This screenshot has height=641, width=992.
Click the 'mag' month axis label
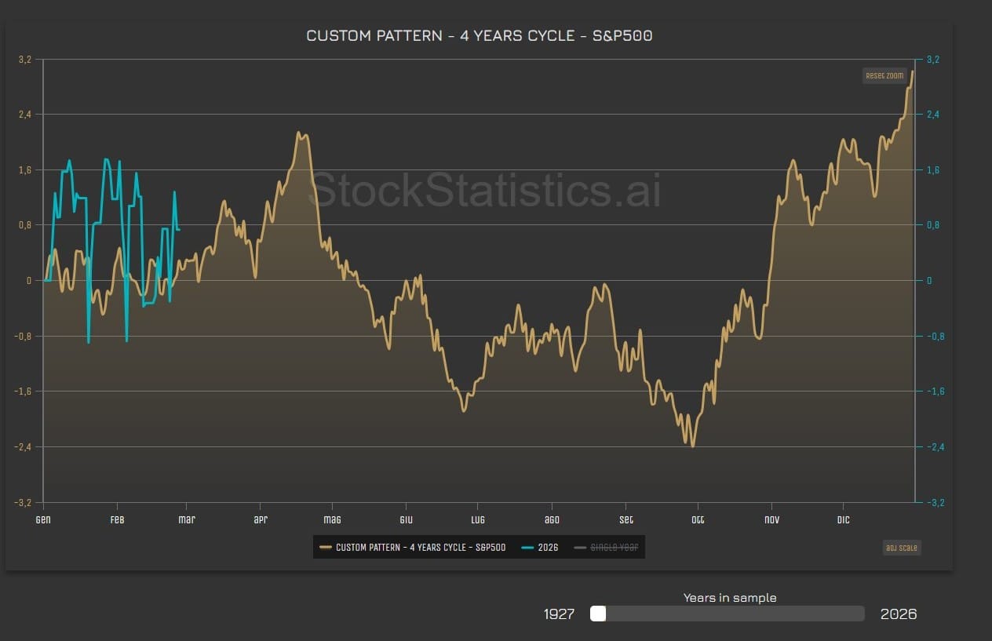[x=332, y=519]
